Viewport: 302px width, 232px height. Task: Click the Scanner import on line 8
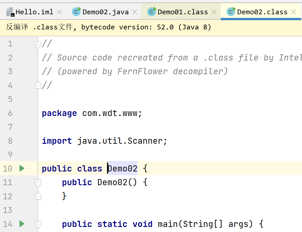145,141
